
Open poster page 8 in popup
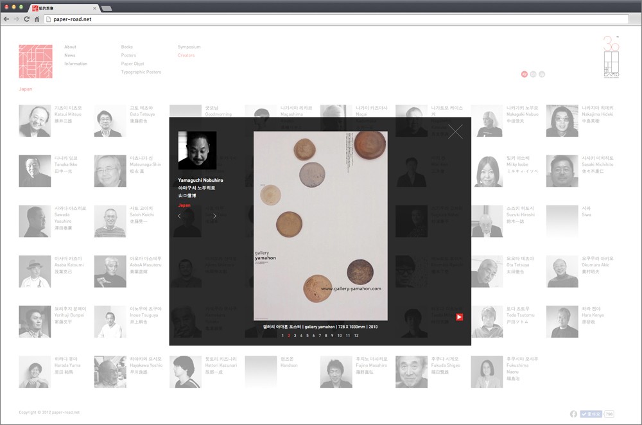pos(326,335)
